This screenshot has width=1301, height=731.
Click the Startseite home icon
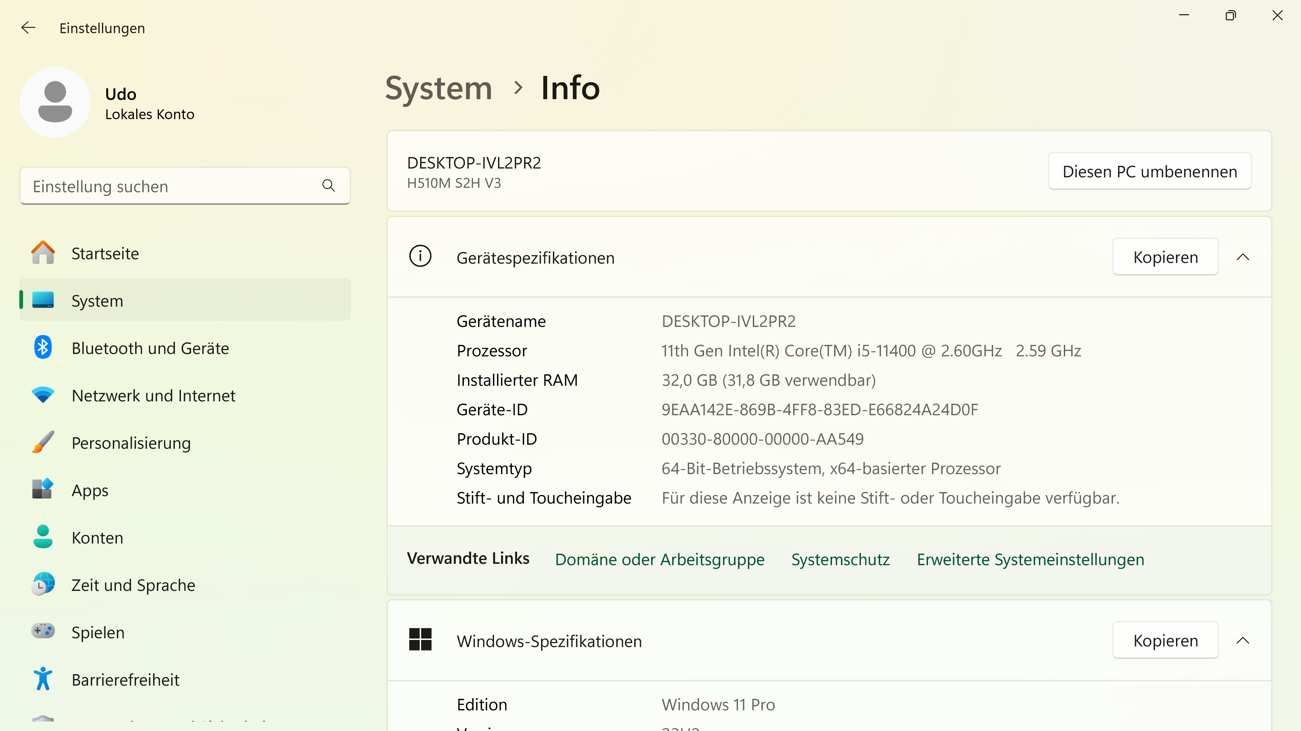pos(43,252)
